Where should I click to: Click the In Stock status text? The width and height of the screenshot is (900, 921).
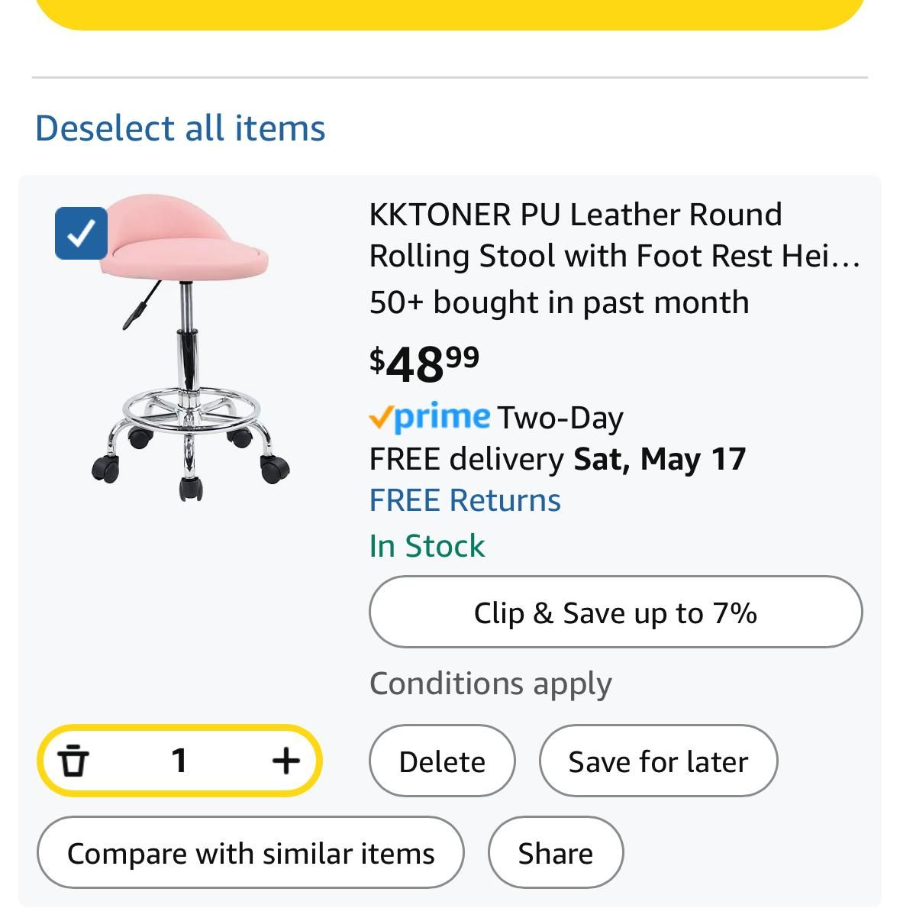coord(427,546)
